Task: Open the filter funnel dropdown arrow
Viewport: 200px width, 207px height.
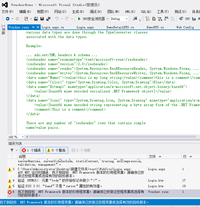Action: [x=17, y=150]
